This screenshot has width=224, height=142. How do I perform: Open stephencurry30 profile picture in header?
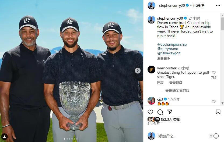tap(151, 6)
